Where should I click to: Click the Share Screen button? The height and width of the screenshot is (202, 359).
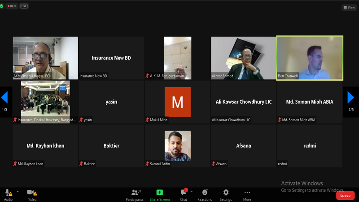click(x=160, y=195)
